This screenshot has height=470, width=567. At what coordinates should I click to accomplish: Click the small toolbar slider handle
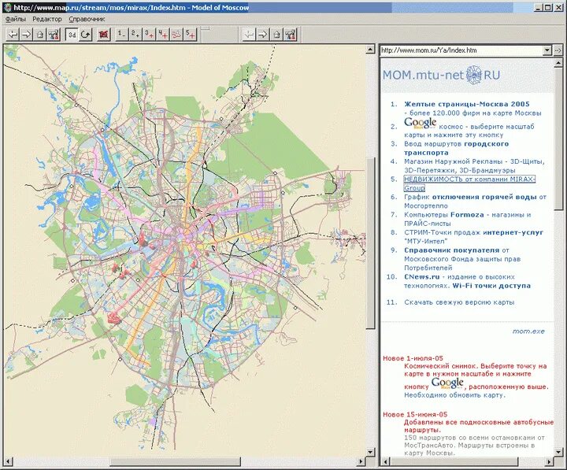(x=205, y=28)
